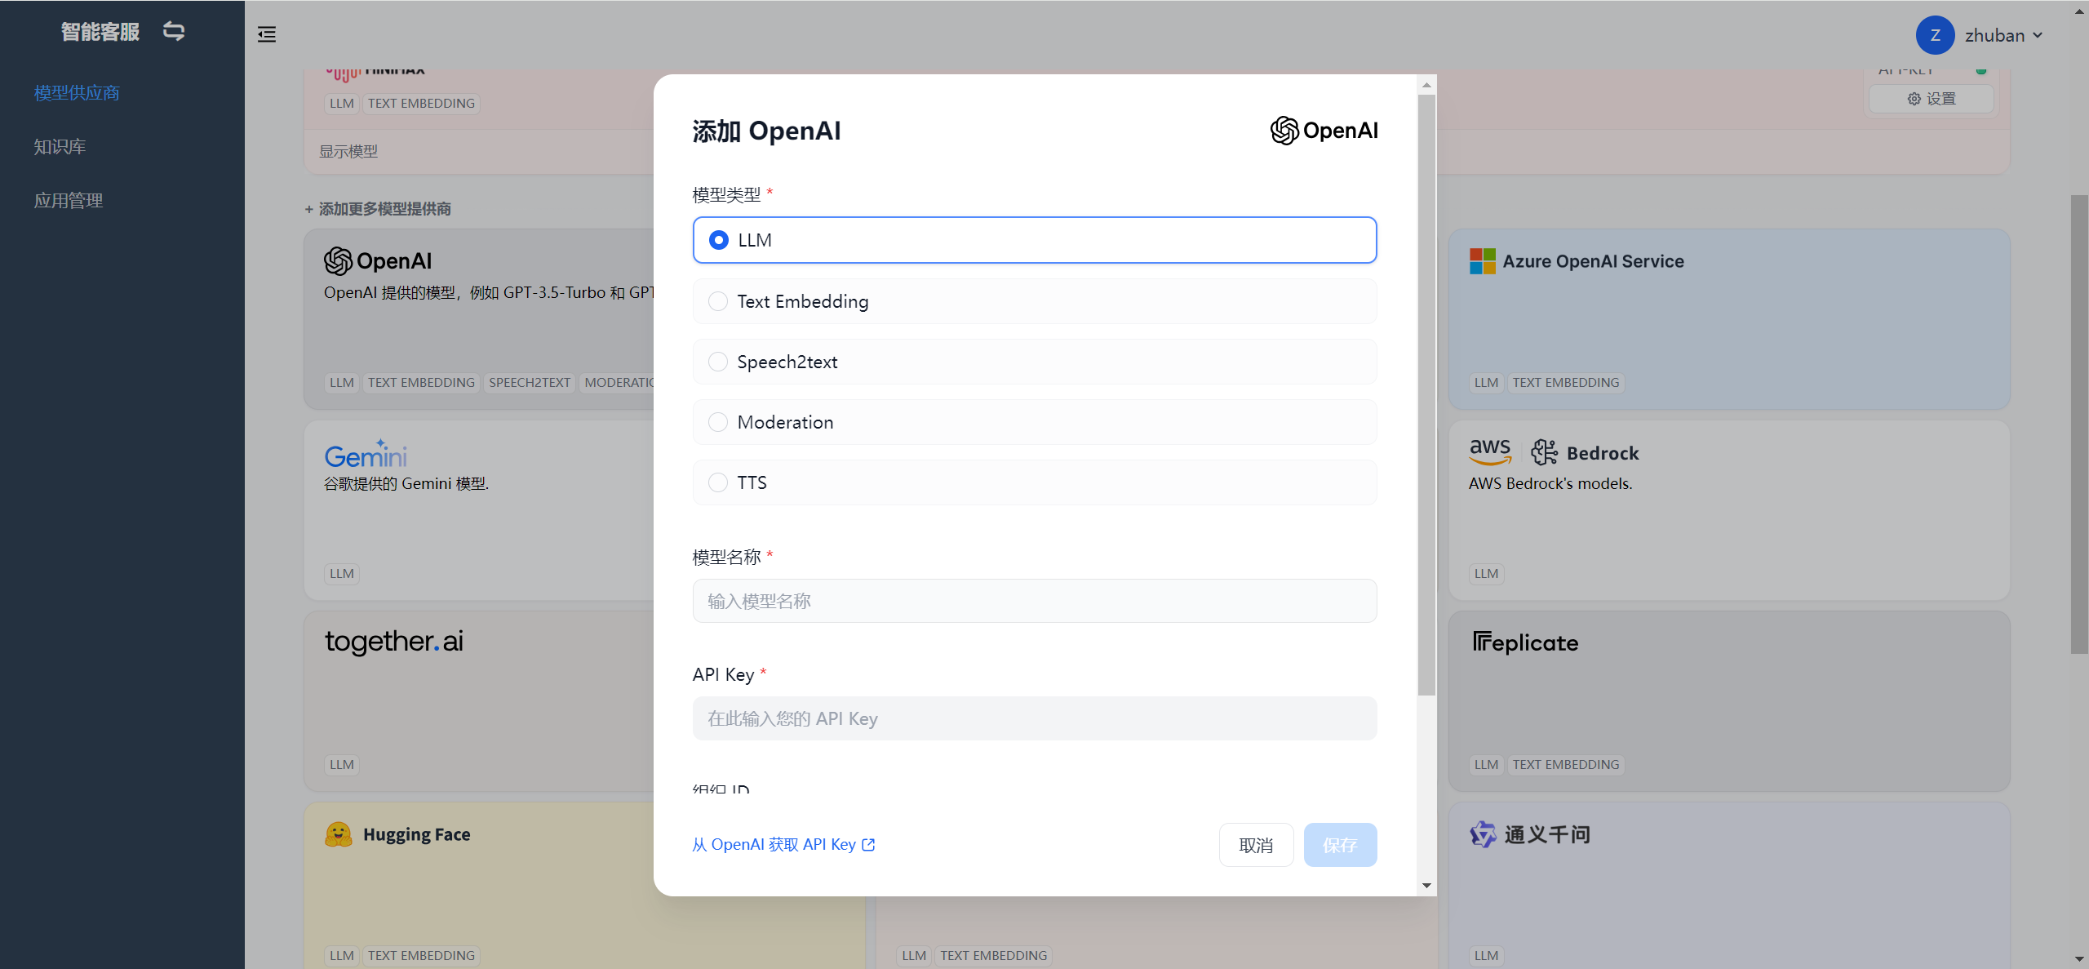The width and height of the screenshot is (2089, 969).
Task: Open 应用管理 in the sidebar
Action: tap(69, 201)
